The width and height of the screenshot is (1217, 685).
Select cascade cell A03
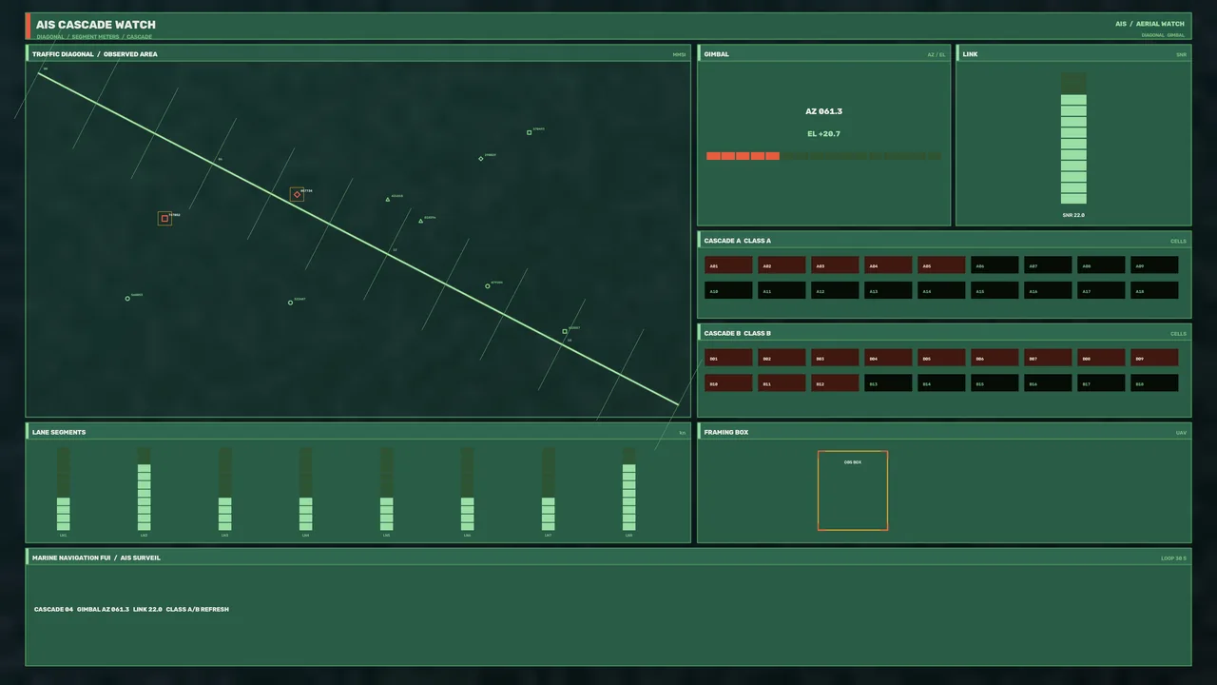[x=835, y=265]
